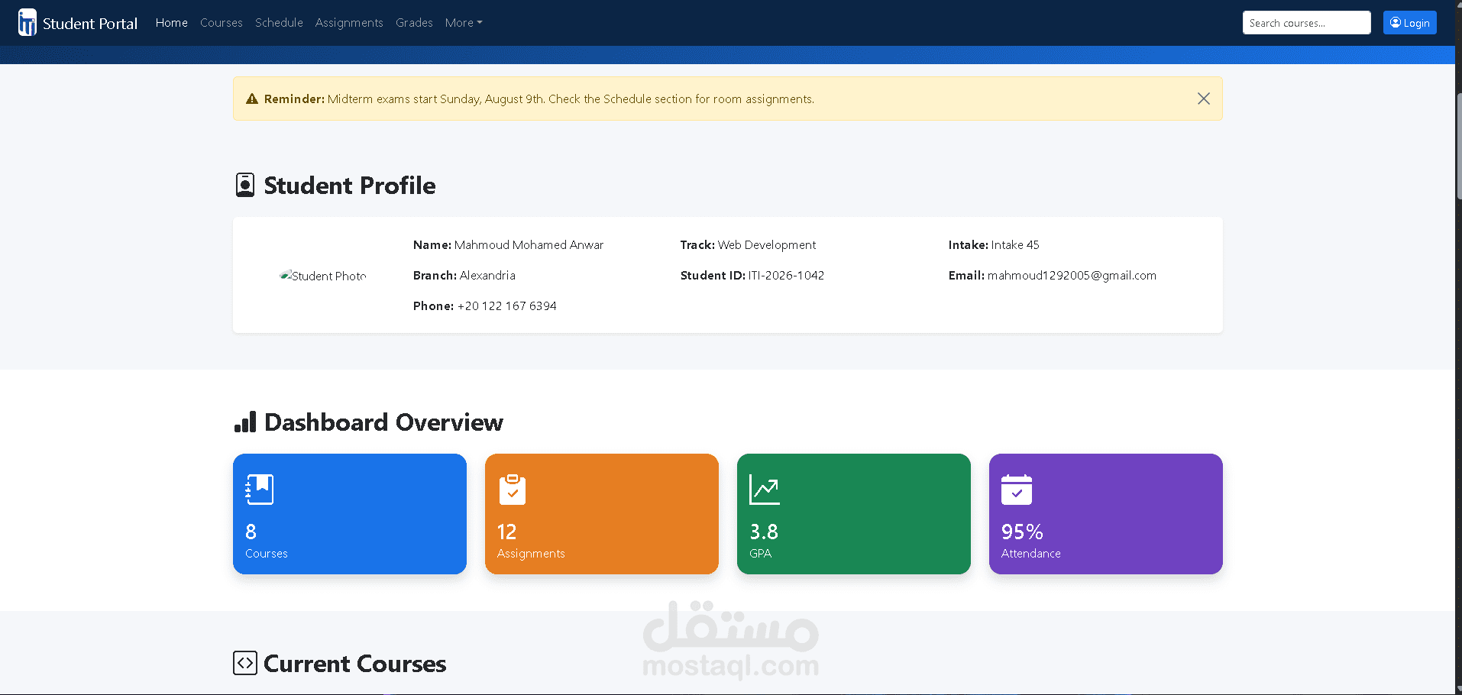Open the purple 95% Attendance card
Viewport: 1462px width, 695px height.
click(1106, 514)
